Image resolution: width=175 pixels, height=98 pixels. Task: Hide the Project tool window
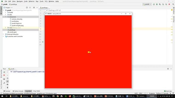point(37,8)
